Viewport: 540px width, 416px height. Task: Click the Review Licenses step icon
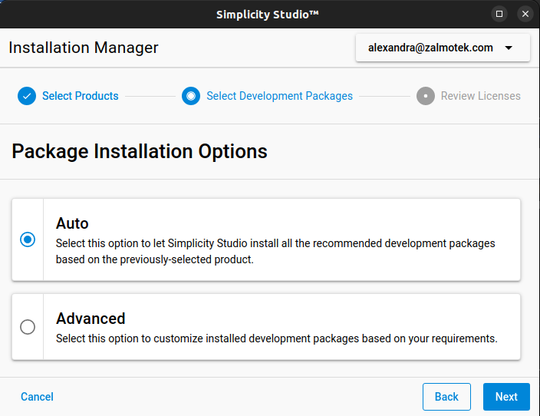pyautogui.click(x=426, y=96)
